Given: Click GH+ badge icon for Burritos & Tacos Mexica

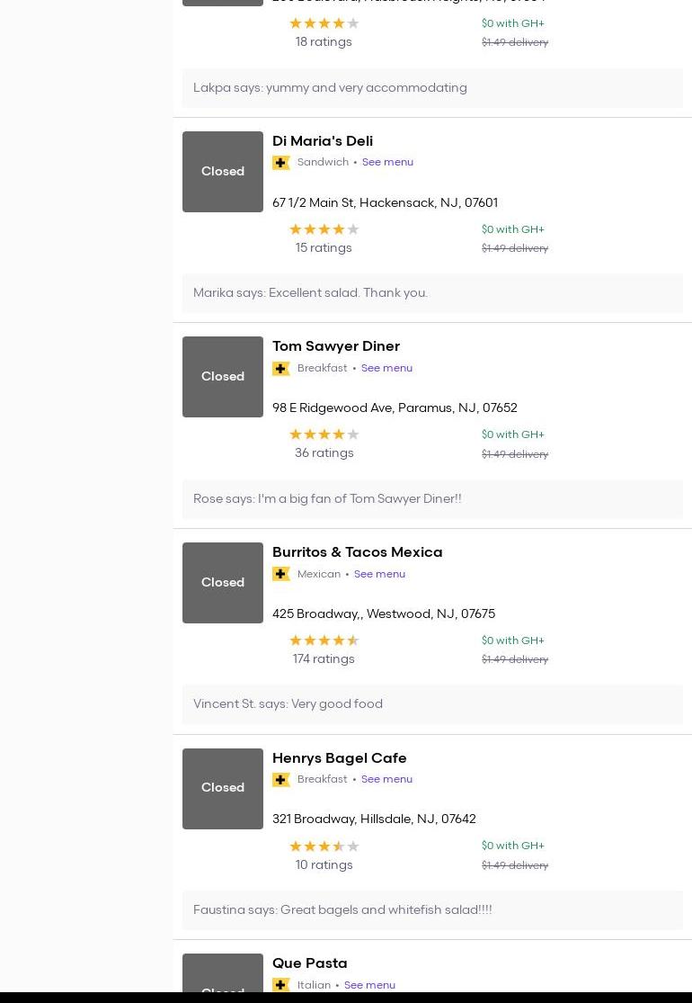Looking at the screenshot, I should pyautogui.click(x=281, y=574).
